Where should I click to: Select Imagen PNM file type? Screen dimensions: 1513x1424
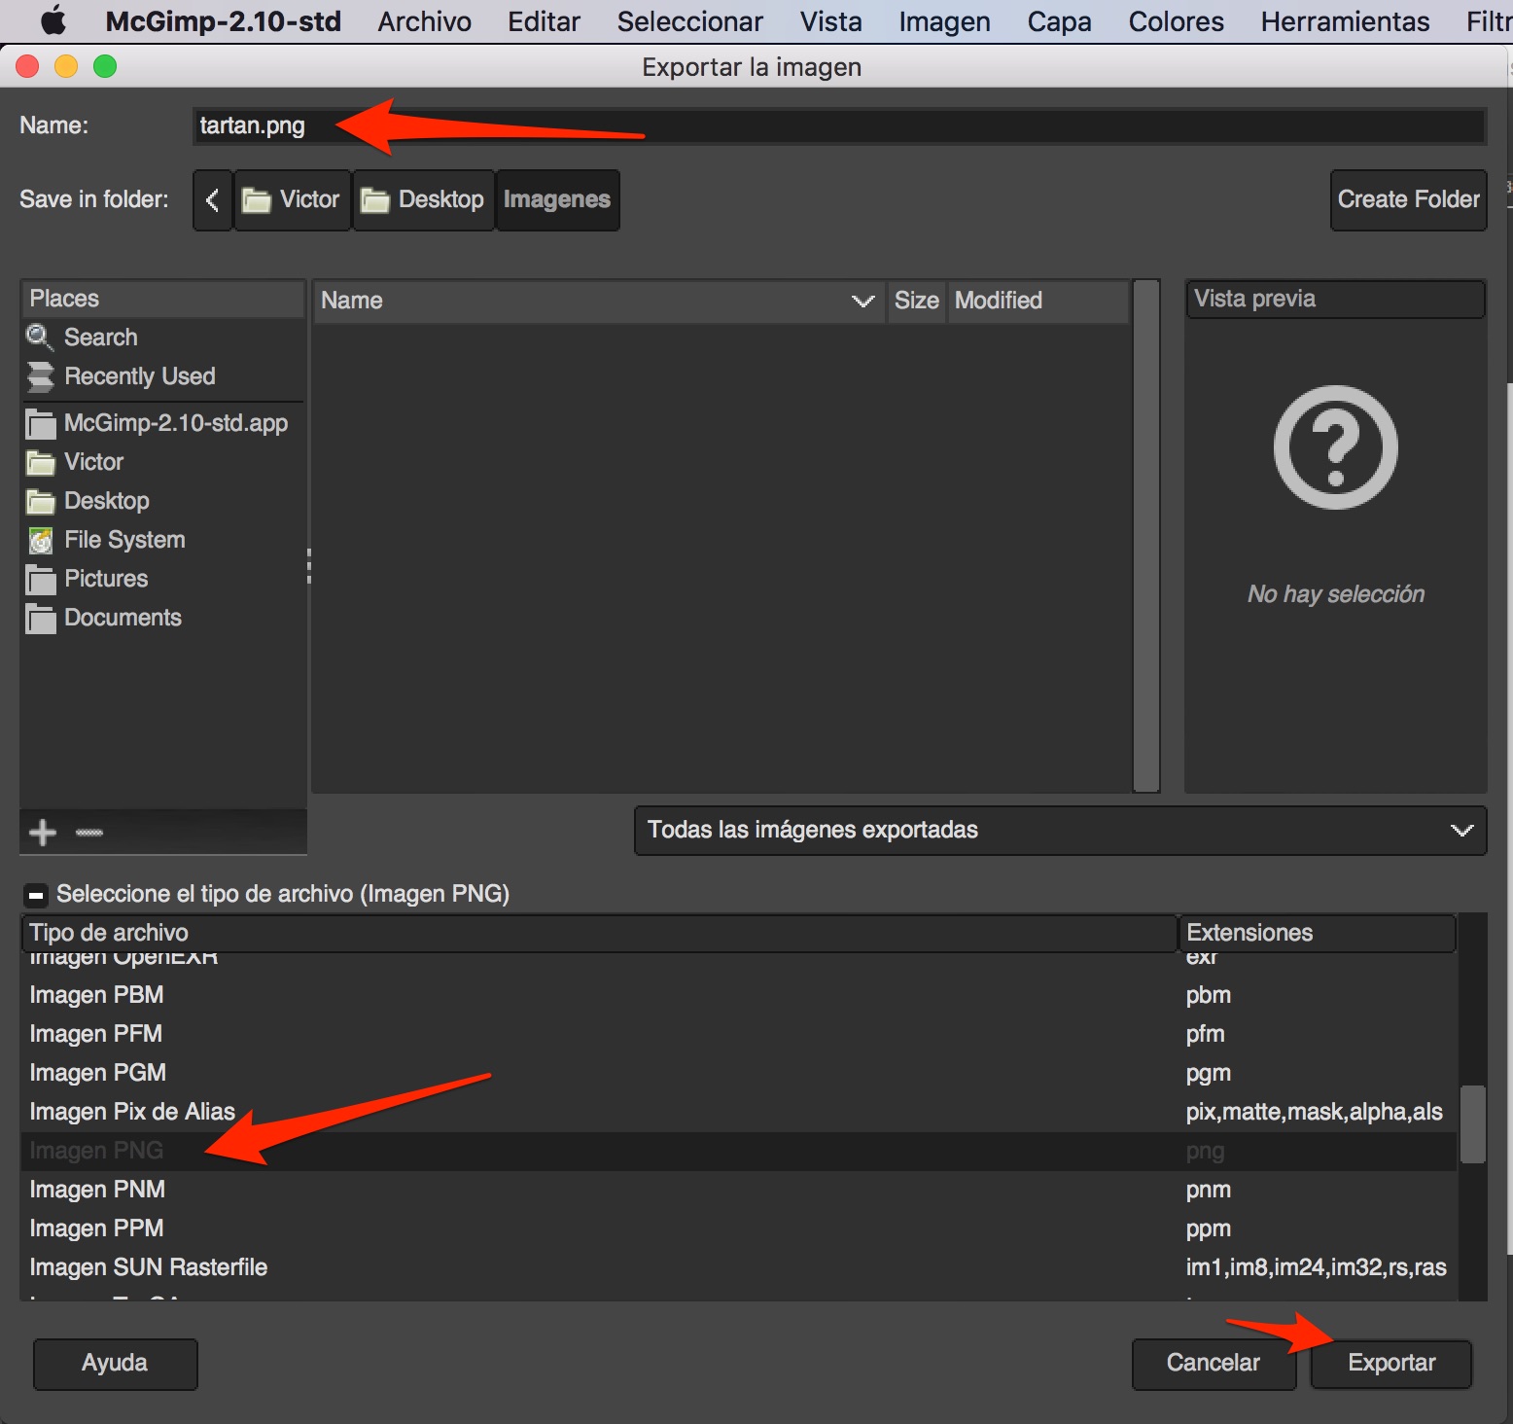97,1190
